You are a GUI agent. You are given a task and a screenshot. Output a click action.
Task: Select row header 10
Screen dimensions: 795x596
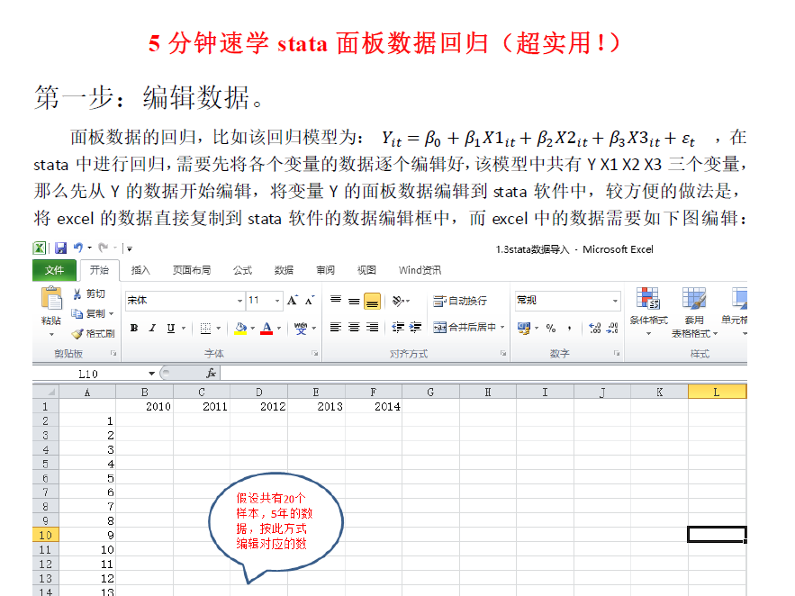click(46, 535)
